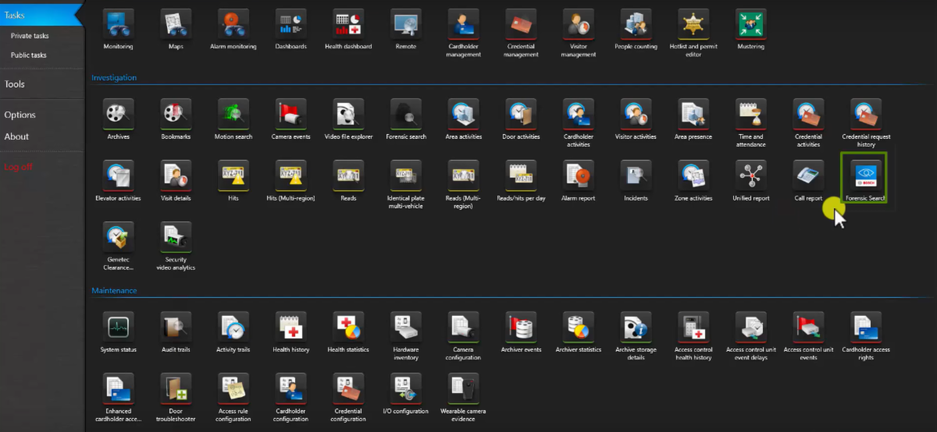
Task: Open the Alarm monitoring task
Action: tap(233, 25)
